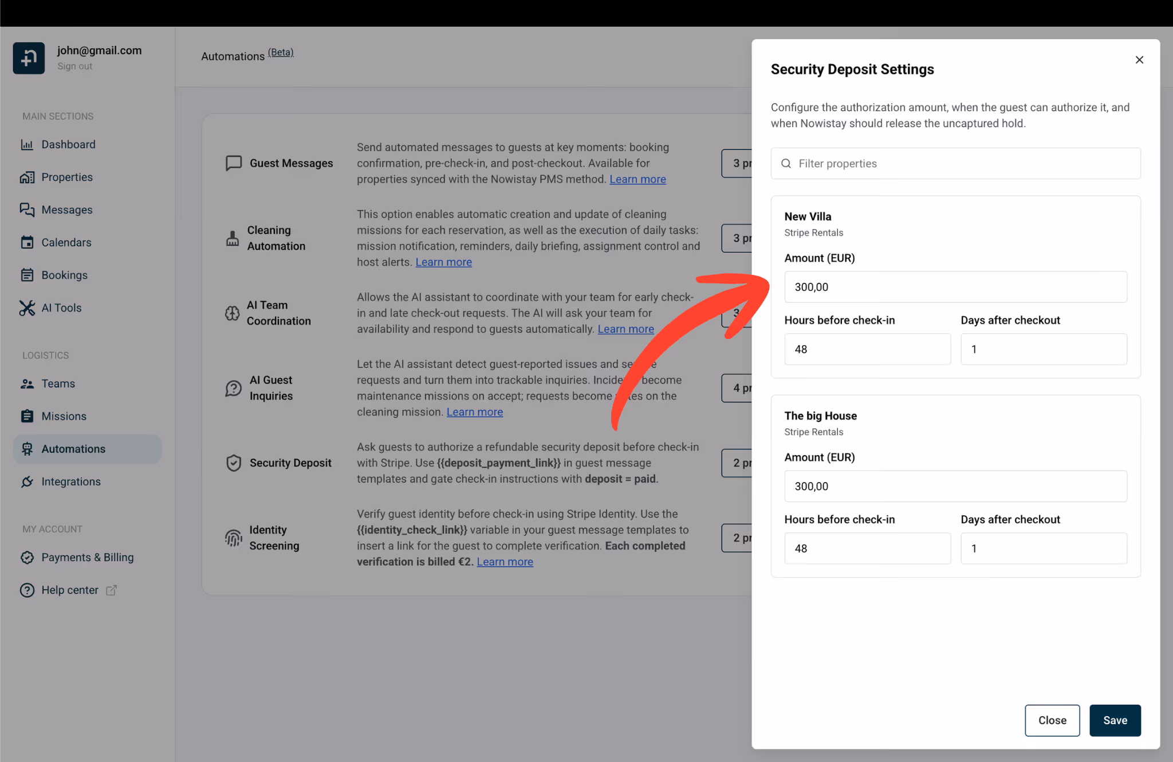Edit The big House Hours before check-in field
This screenshot has width=1173, height=762.
867,548
